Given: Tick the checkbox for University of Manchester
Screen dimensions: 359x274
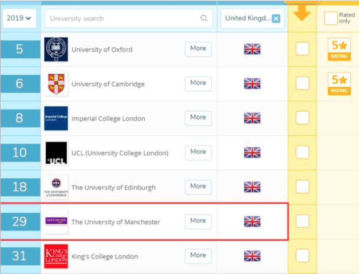Looking at the screenshot, I should coord(302,221).
